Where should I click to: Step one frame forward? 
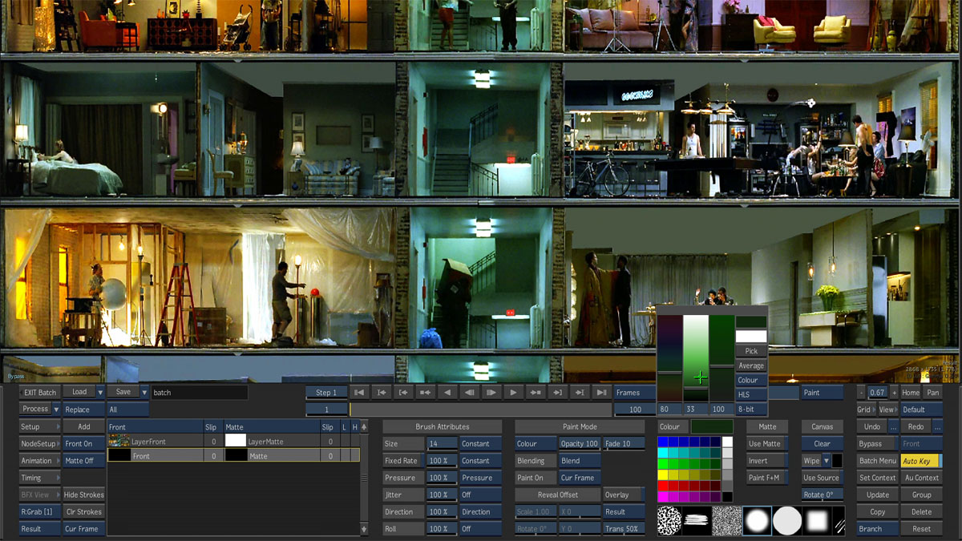click(491, 393)
